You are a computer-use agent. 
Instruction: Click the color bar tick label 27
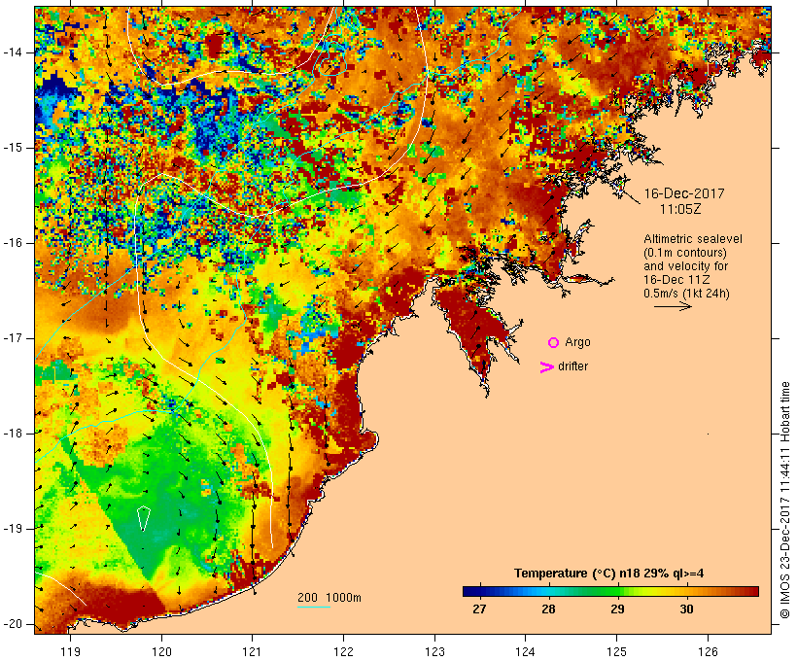[x=479, y=609]
